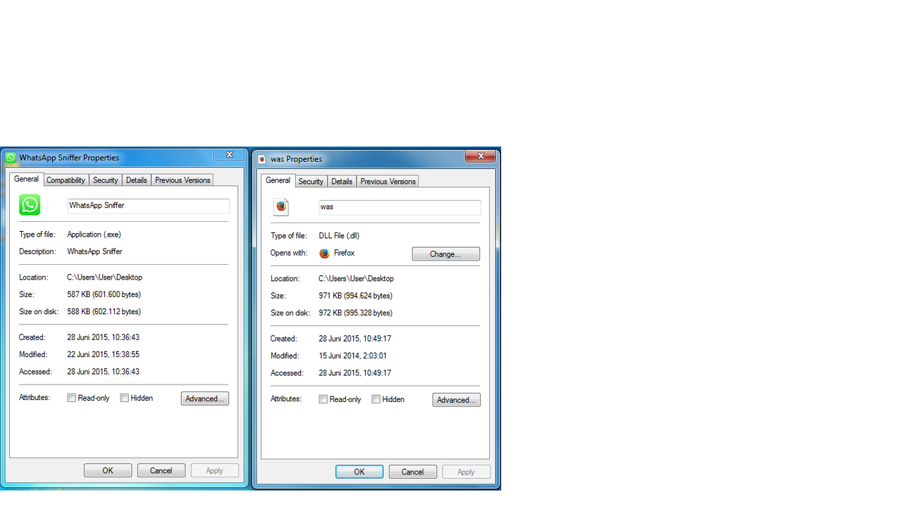The height and width of the screenshot is (507, 902).
Task: Click the WhatsApp icon in Sniffer title bar
Action: tap(11, 158)
